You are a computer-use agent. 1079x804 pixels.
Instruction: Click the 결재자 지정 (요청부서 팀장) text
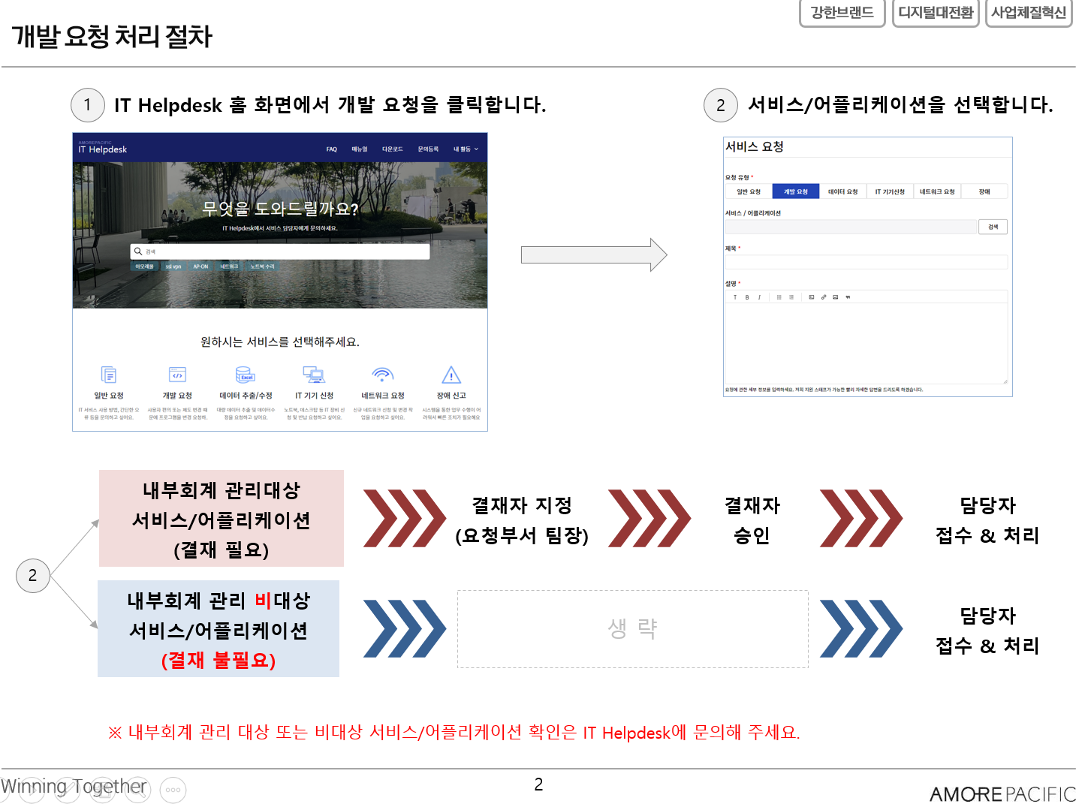522,519
